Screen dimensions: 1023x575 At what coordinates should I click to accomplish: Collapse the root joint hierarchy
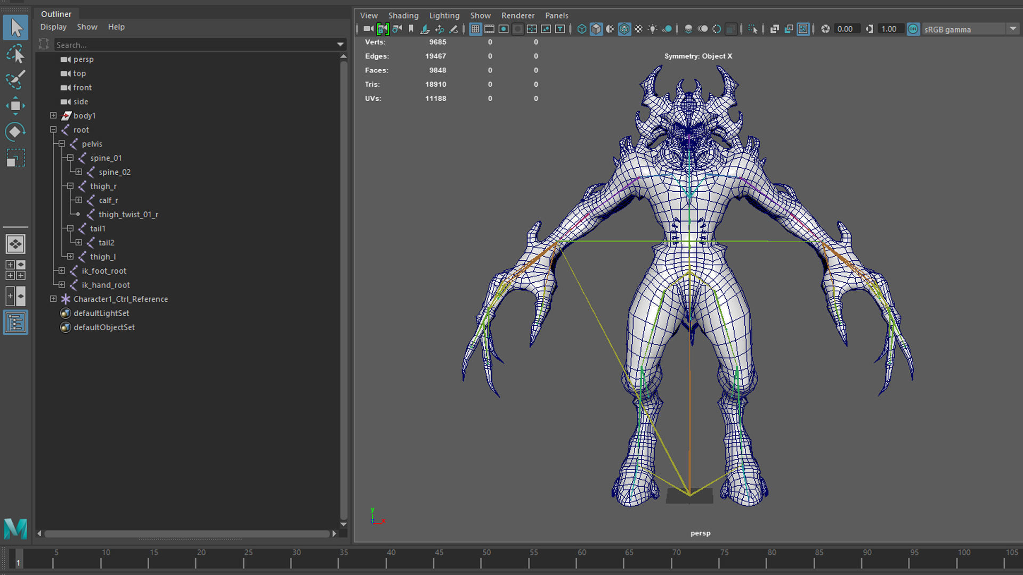(53, 130)
